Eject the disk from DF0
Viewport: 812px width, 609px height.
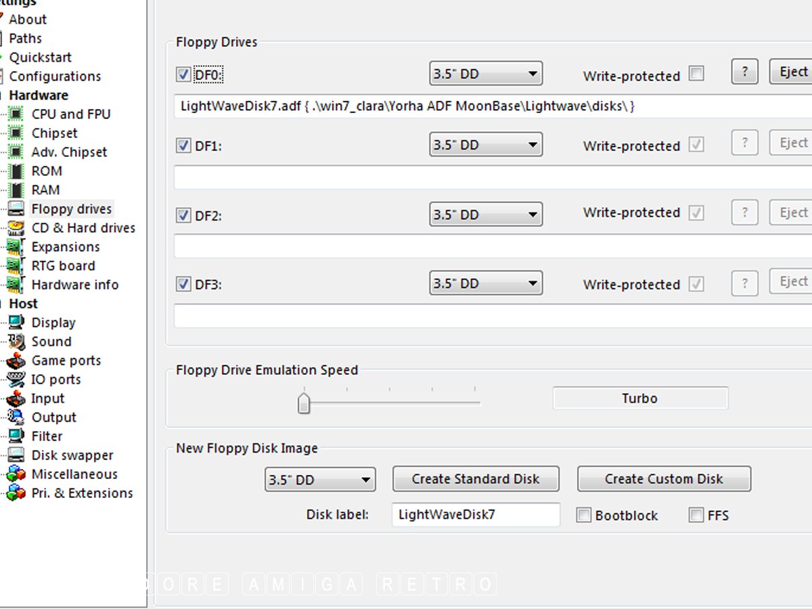[x=792, y=72]
